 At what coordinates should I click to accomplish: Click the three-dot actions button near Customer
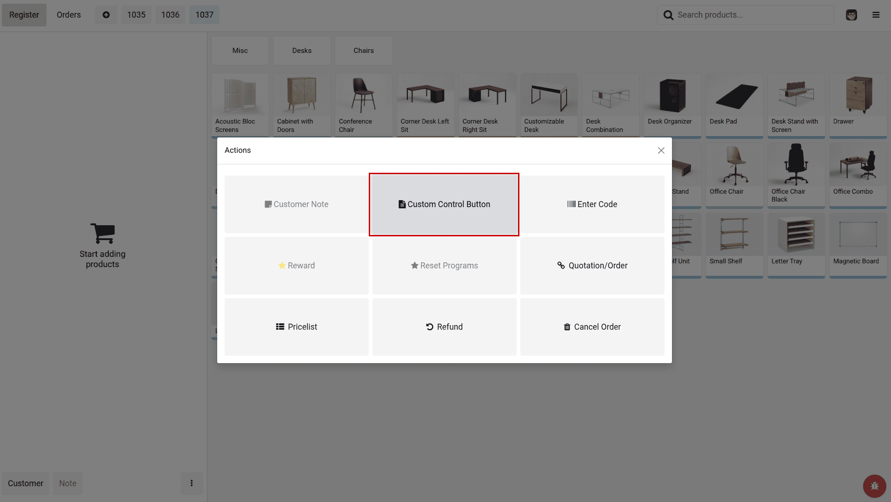[x=192, y=483]
